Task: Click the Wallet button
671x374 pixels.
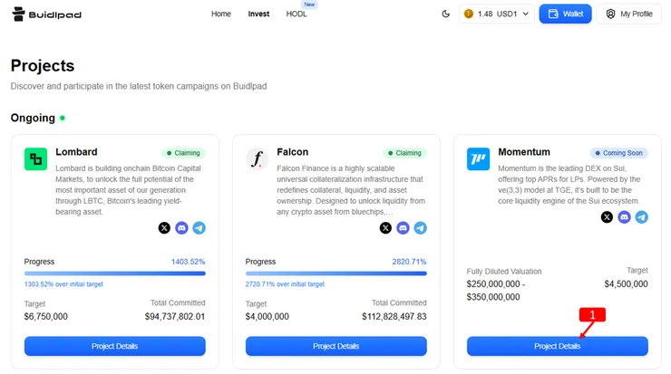Action: pyautogui.click(x=565, y=14)
